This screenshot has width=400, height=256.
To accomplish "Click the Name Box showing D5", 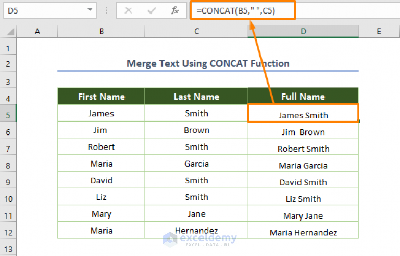I will tap(42, 10).
